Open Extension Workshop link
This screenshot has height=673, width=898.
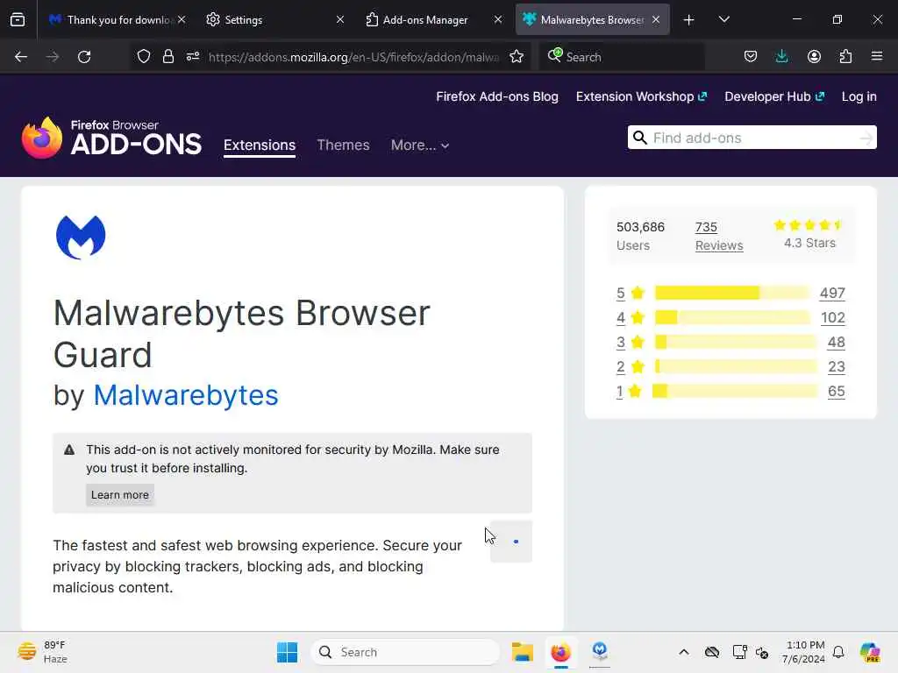pyautogui.click(x=641, y=96)
